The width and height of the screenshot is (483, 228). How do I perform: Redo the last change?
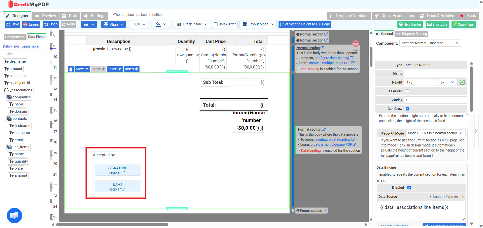click(68, 24)
